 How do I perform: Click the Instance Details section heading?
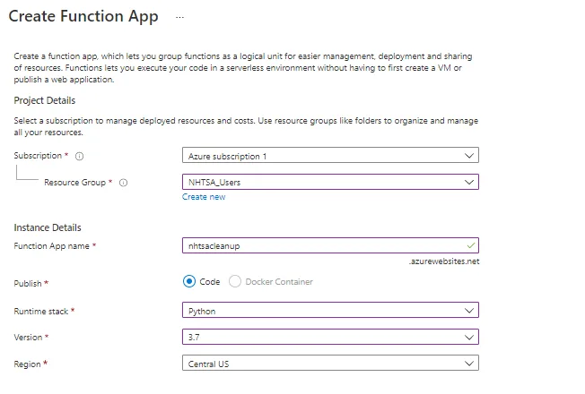pyautogui.click(x=47, y=228)
